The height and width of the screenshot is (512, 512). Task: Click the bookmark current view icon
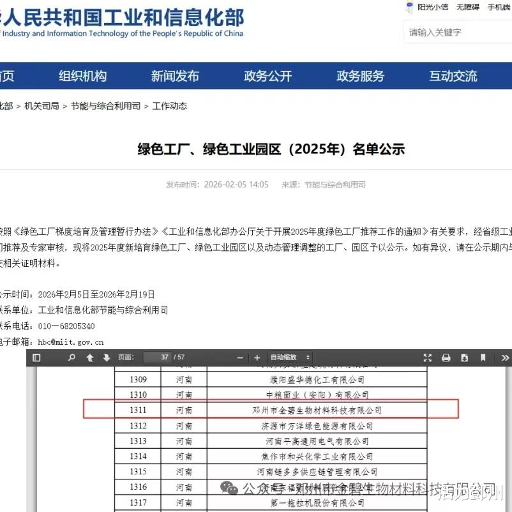point(483,358)
